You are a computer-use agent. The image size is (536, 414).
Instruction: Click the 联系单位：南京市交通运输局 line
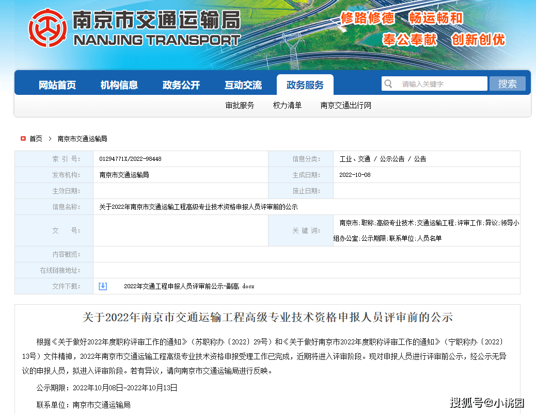pos(84,405)
